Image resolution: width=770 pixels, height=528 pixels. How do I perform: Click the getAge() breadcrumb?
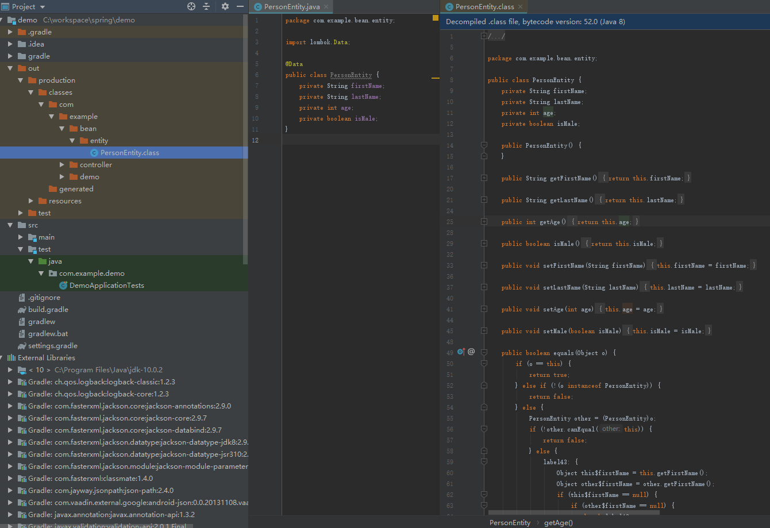tap(559, 523)
